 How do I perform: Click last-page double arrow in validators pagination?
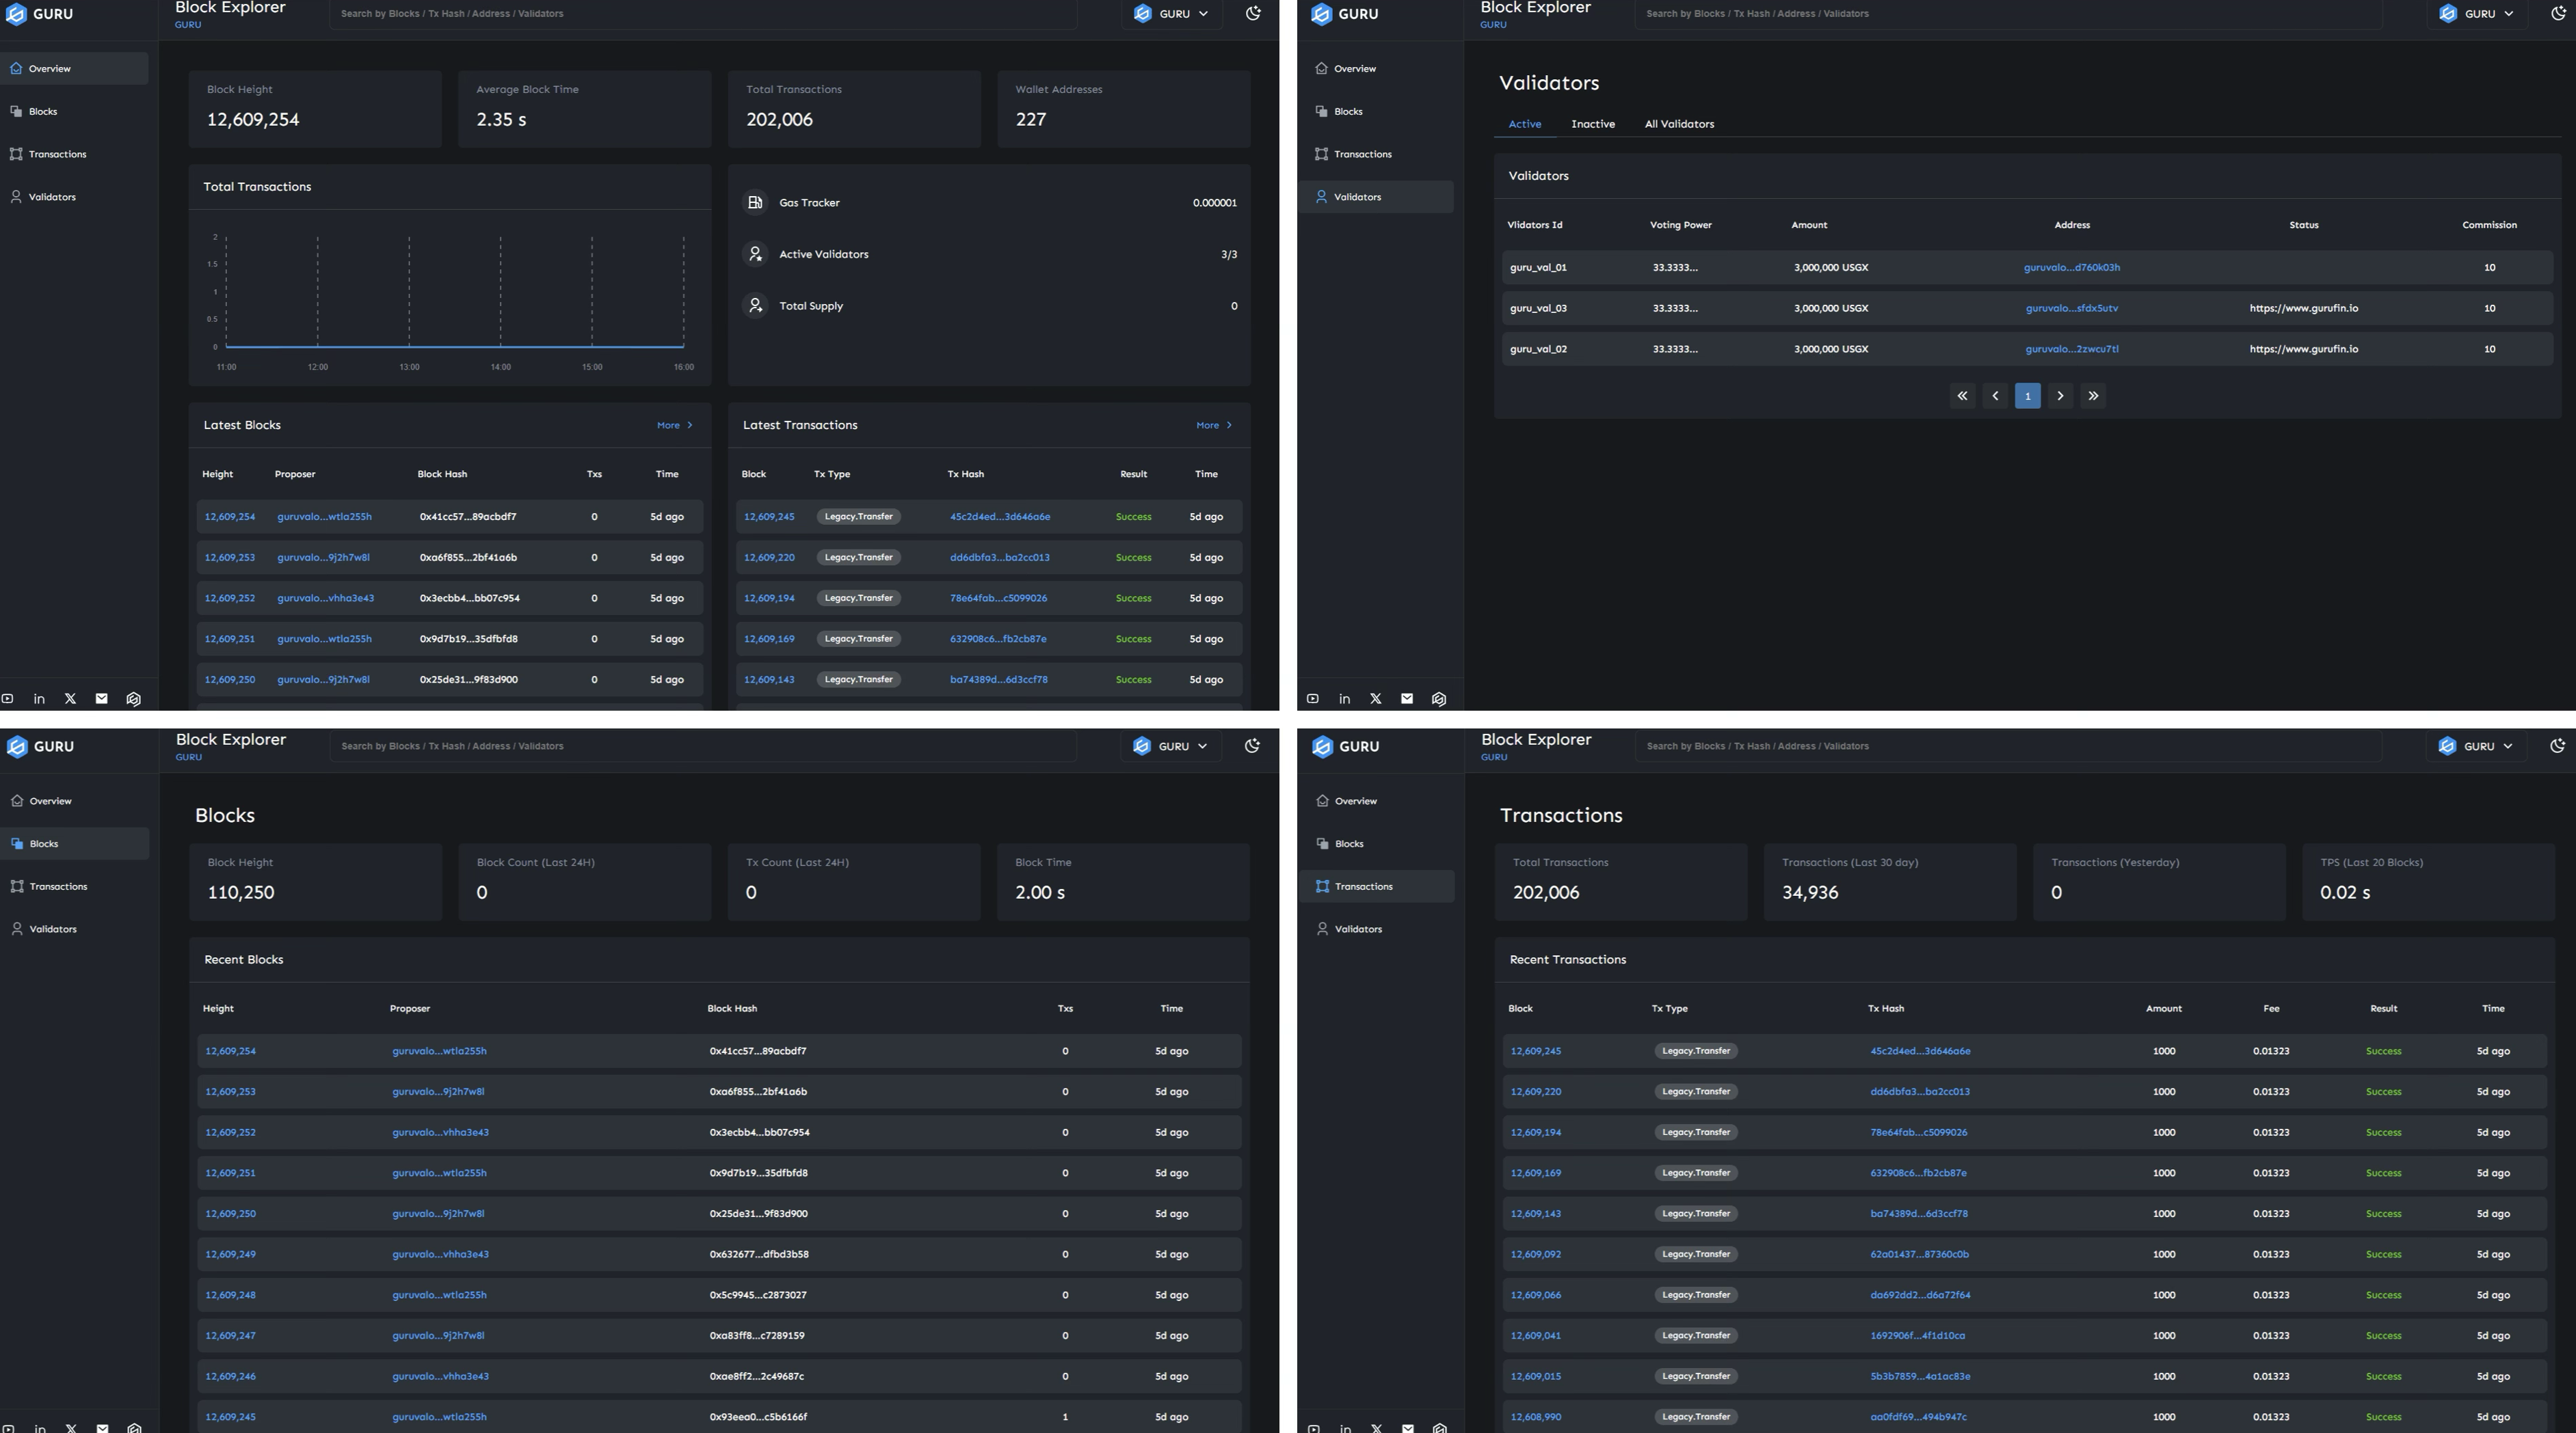(x=2093, y=396)
